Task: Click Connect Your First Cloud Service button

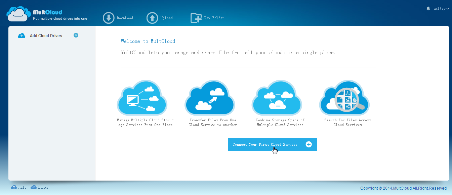Action: coord(272,144)
